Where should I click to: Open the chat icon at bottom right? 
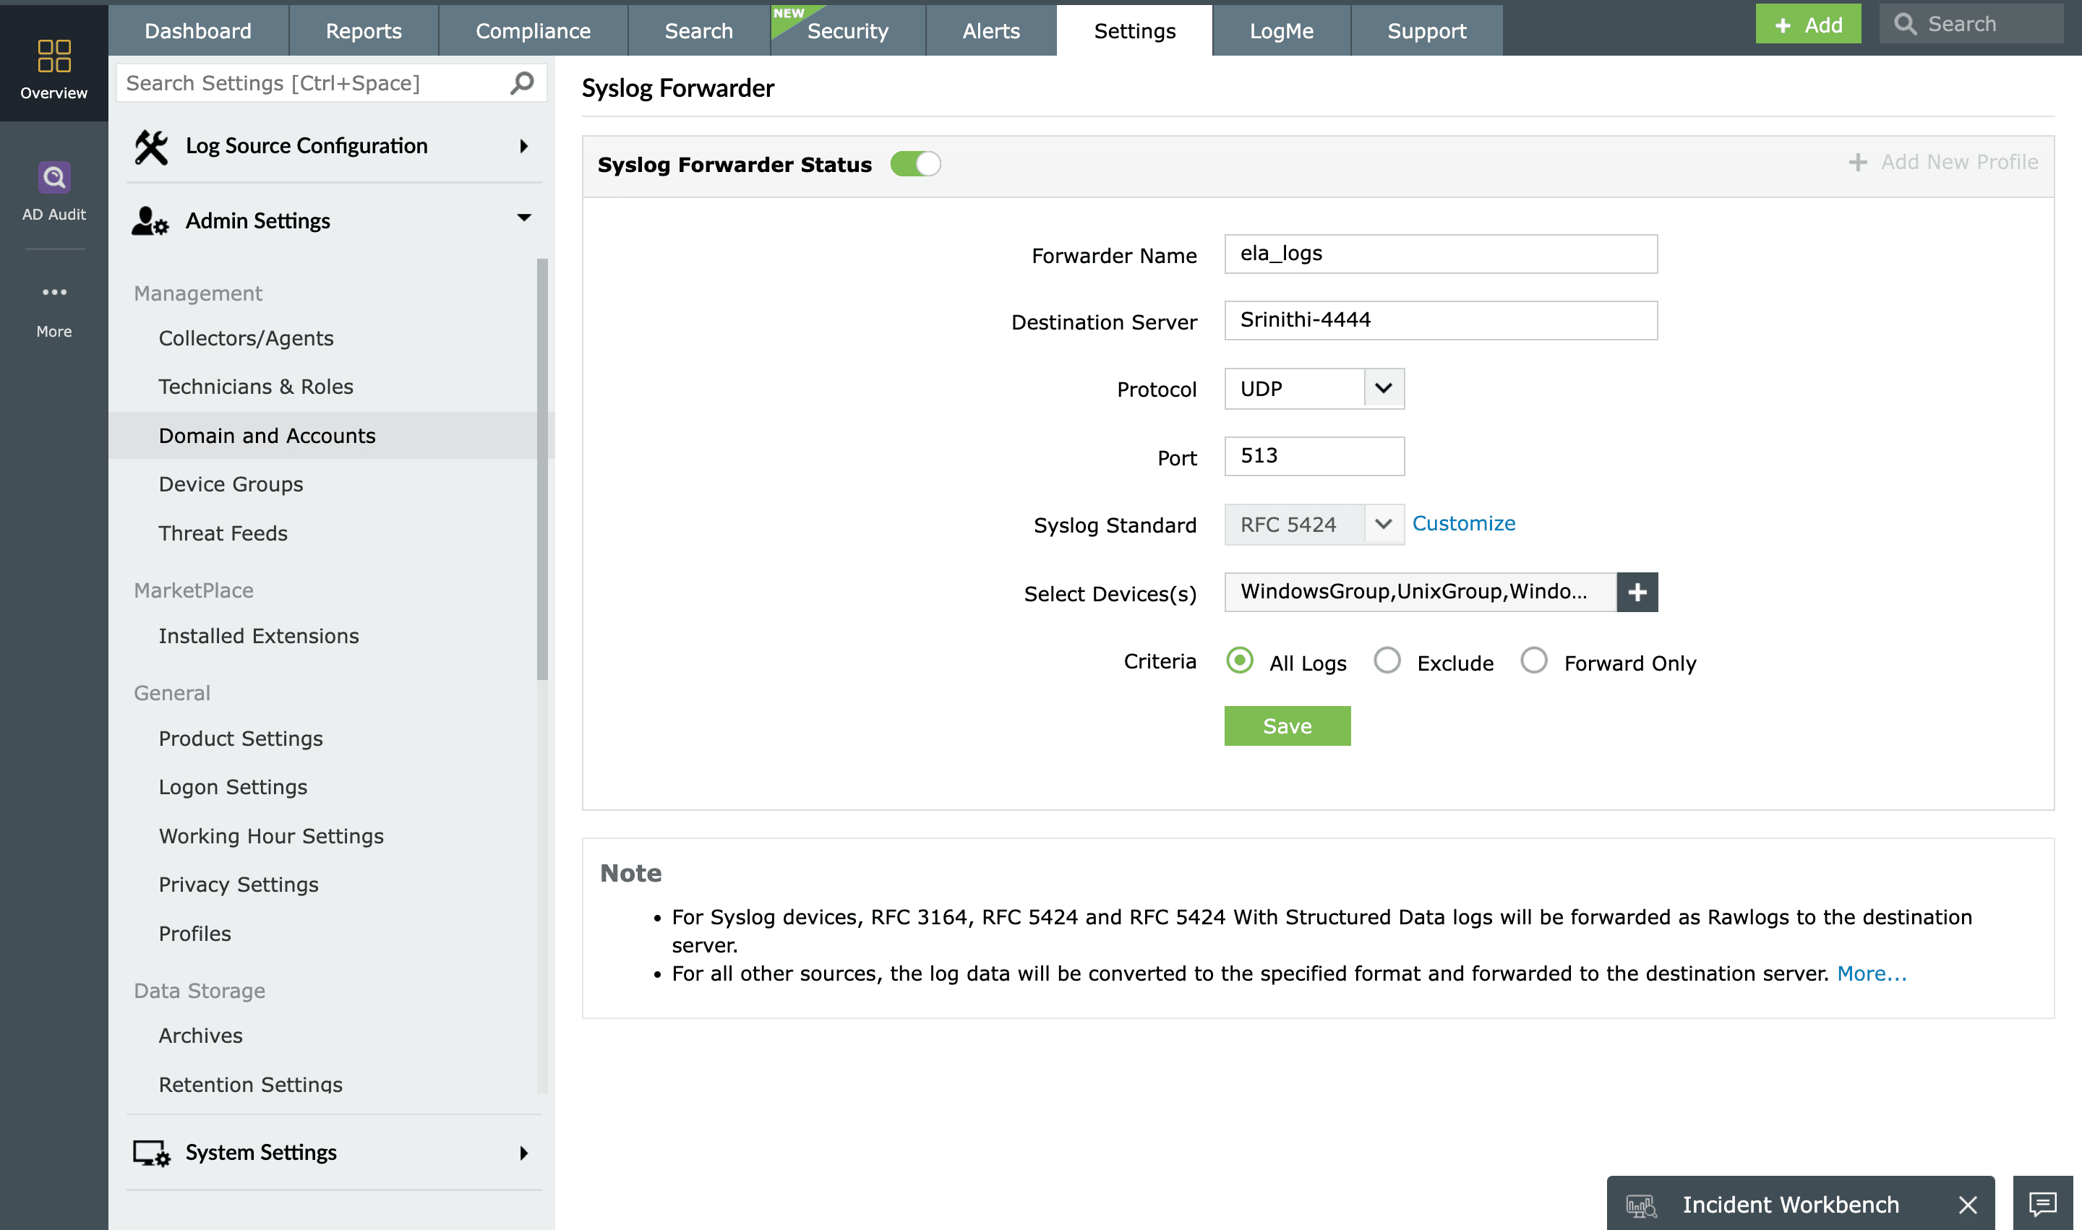(2042, 1203)
